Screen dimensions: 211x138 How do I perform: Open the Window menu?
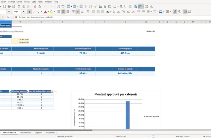tap(48, 2)
